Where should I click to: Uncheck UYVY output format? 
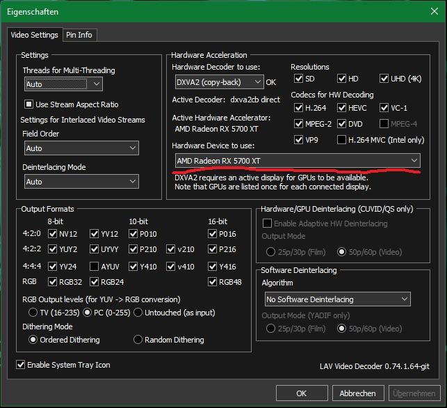94,249
